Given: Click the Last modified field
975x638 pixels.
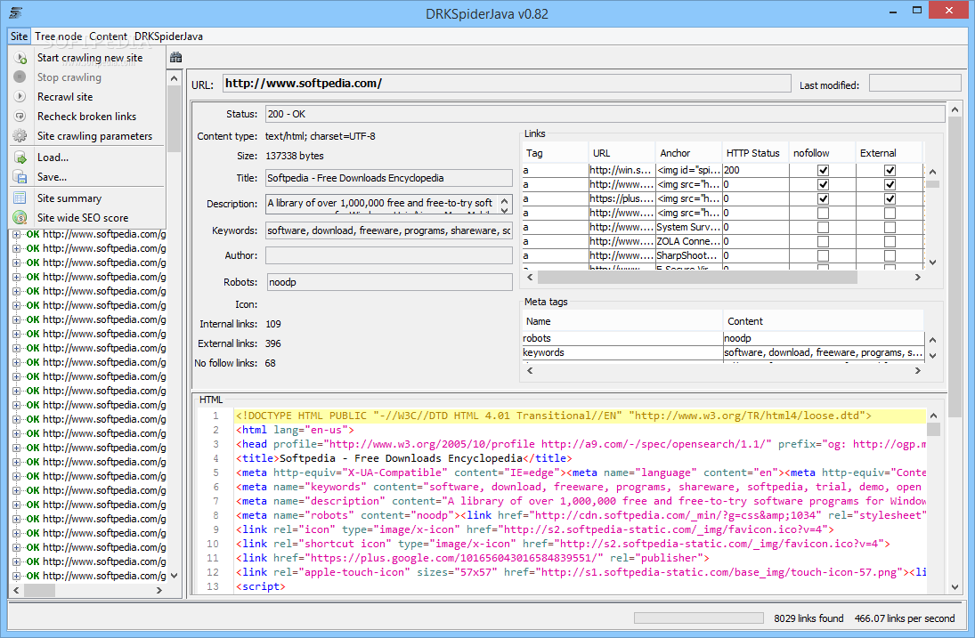Looking at the screenshot, I should pos(914,84).
